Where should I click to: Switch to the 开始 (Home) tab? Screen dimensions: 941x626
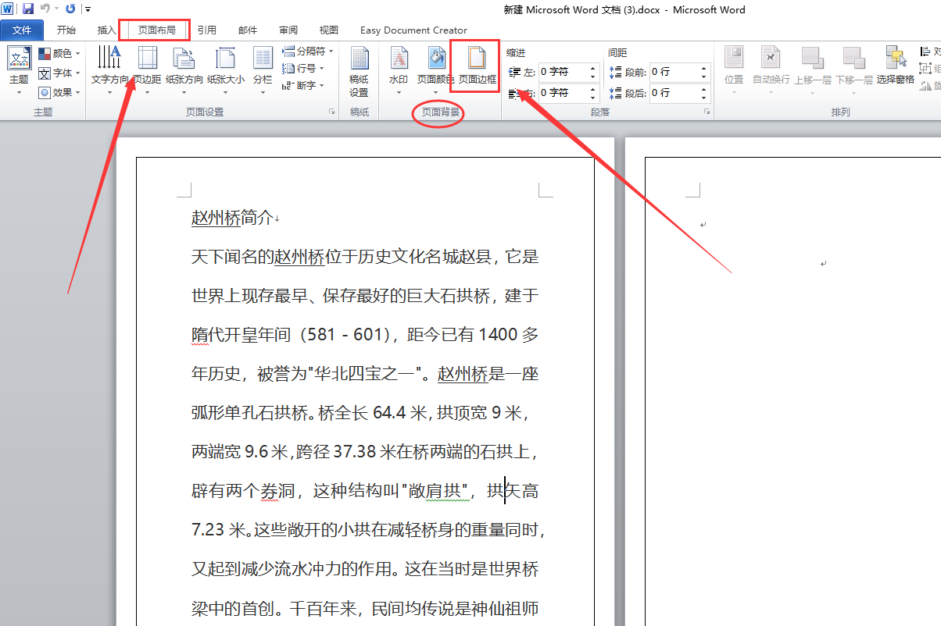point(66,30)
